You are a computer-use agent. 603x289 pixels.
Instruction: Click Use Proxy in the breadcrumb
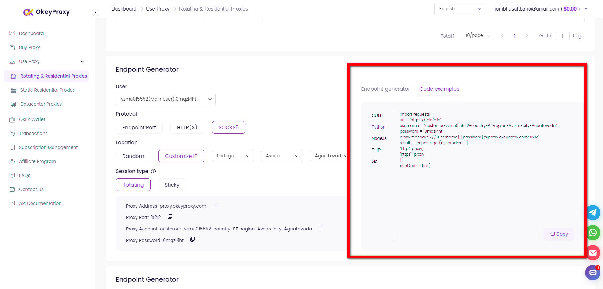pyautogui.click(x=158, y=9)
